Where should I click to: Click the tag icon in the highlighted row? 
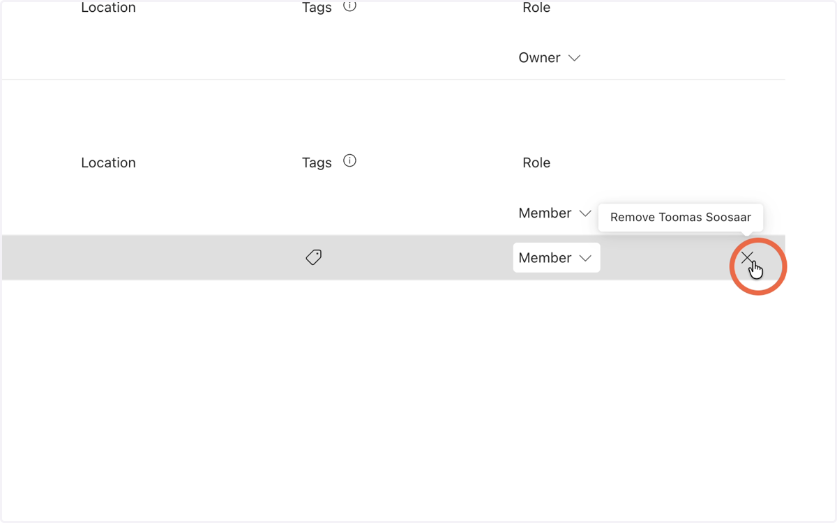(x=314, y=257)
